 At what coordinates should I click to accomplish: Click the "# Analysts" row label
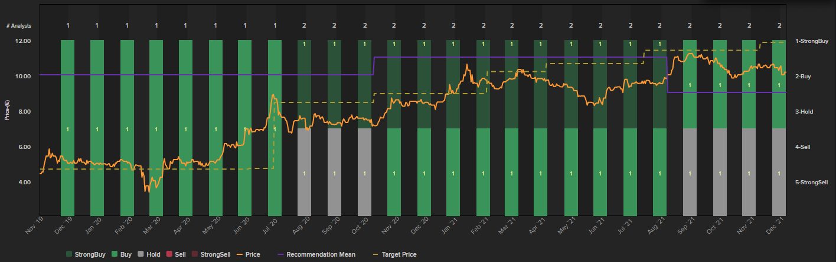[19, 26]
